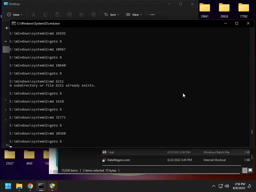Show hidden system tray icons
This screenshot has height=192, width=256.
pyautogui.click(x=213, y=186)
